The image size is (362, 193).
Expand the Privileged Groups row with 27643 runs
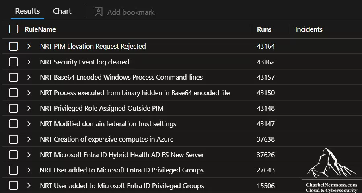(x=29, y=170)
